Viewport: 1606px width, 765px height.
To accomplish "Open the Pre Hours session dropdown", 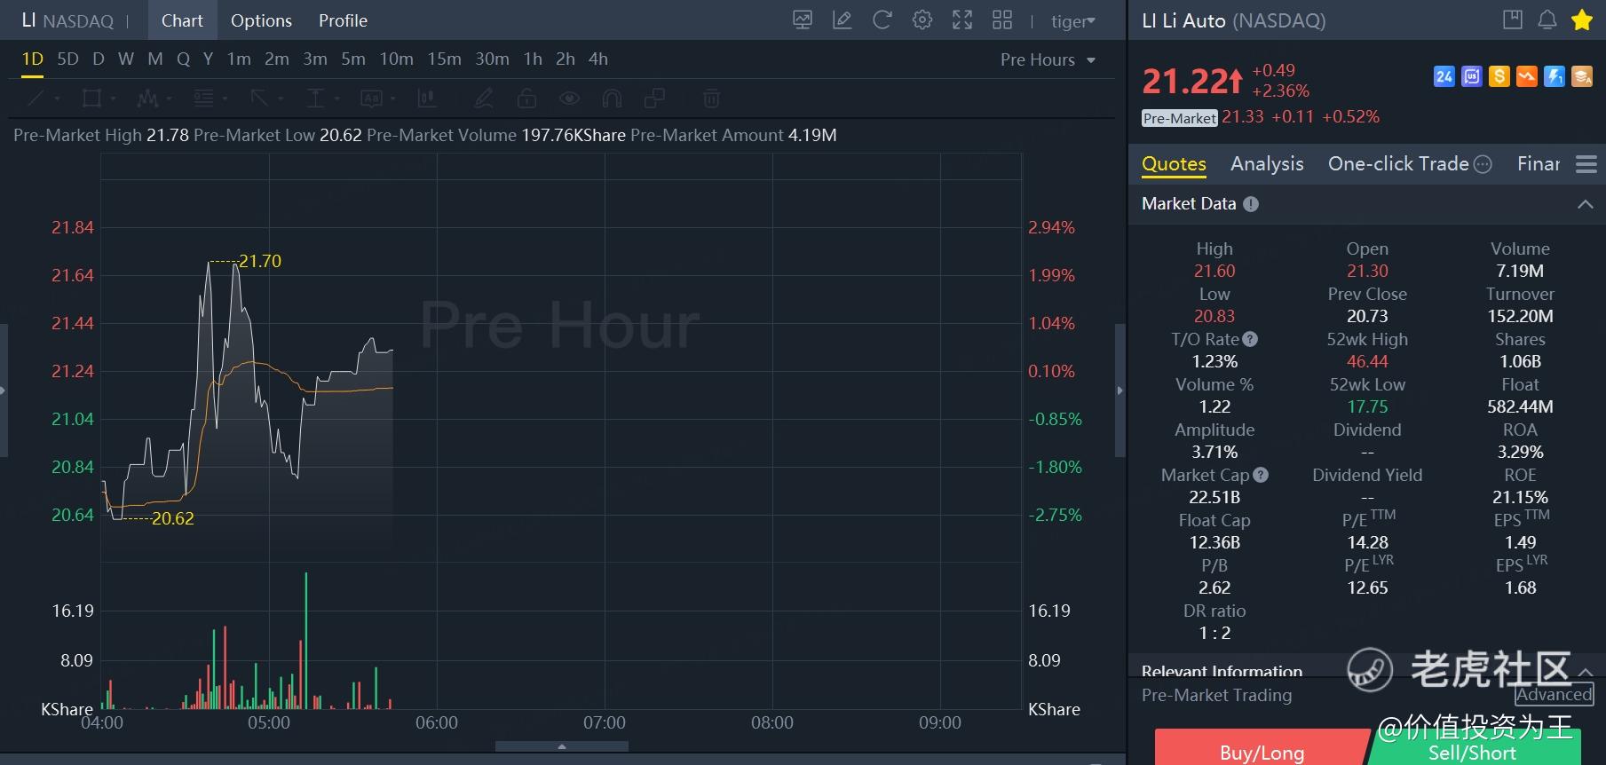I will click(1048, 59).
